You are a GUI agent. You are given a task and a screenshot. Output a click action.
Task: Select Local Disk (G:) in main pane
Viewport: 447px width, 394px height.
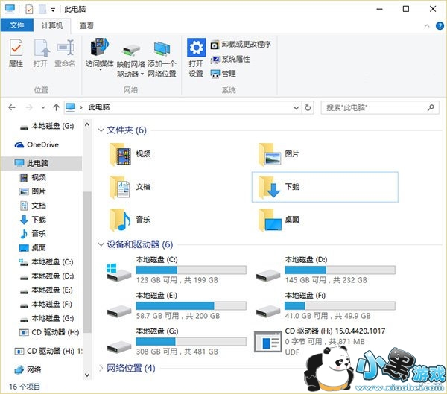[177, 341]
